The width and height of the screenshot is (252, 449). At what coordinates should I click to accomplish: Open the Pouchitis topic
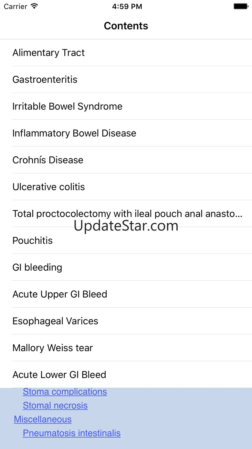[32, 241]
